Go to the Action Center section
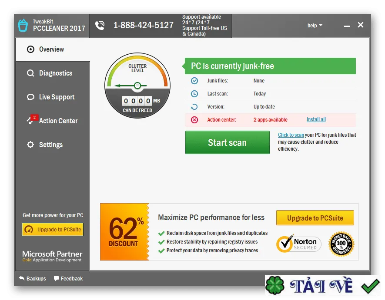Screen dimensions: 385x300 tap(53, 121)
